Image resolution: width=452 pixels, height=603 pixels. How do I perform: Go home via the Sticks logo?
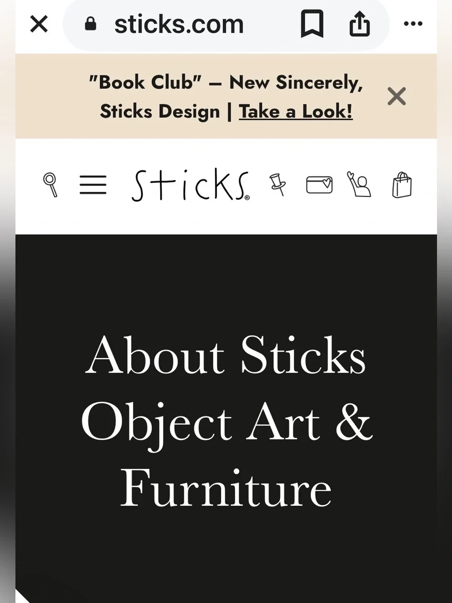[x=190, y=185]
